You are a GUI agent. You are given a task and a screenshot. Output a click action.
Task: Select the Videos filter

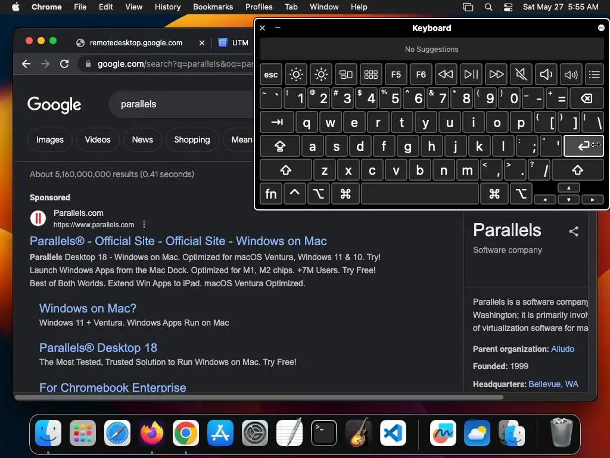click(98, 140)
